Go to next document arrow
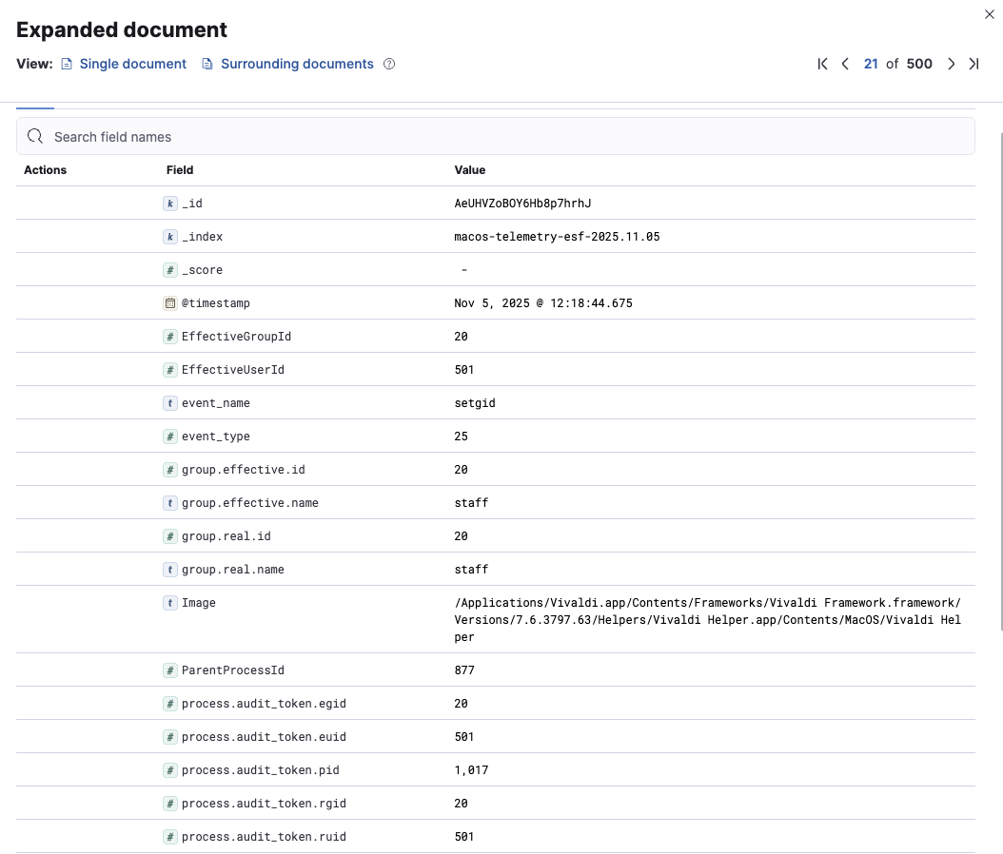The image size is (1003, 854). click(x=951, y=64)
